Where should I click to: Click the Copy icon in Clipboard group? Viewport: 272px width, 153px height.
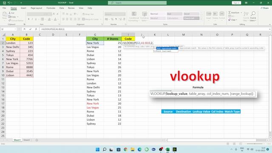[x=10, y=17]
